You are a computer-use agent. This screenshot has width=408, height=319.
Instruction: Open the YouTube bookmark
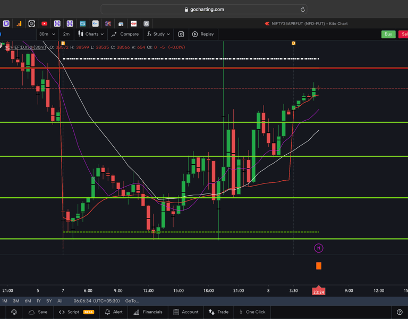[x=45, y=24]
